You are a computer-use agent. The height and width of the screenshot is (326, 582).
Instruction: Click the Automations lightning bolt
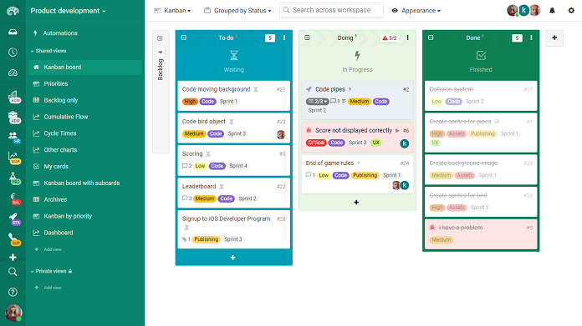[36, 33]
